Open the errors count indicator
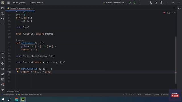182x102 pixels. [x=165, y=13]
